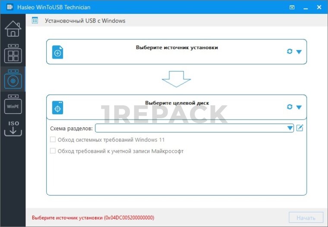
Task: Enable bypass of Windows 11 system requirements
Action: [x=53, y=139]
